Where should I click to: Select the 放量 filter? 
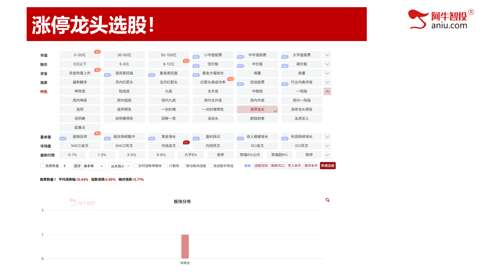302,74
